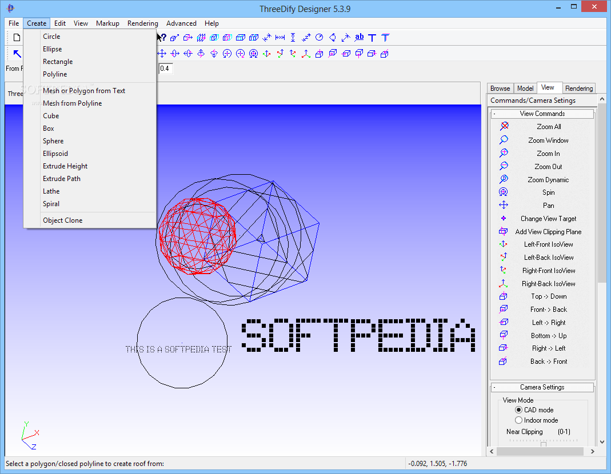Click the Zoom All icon in panel

coord(504,126)
